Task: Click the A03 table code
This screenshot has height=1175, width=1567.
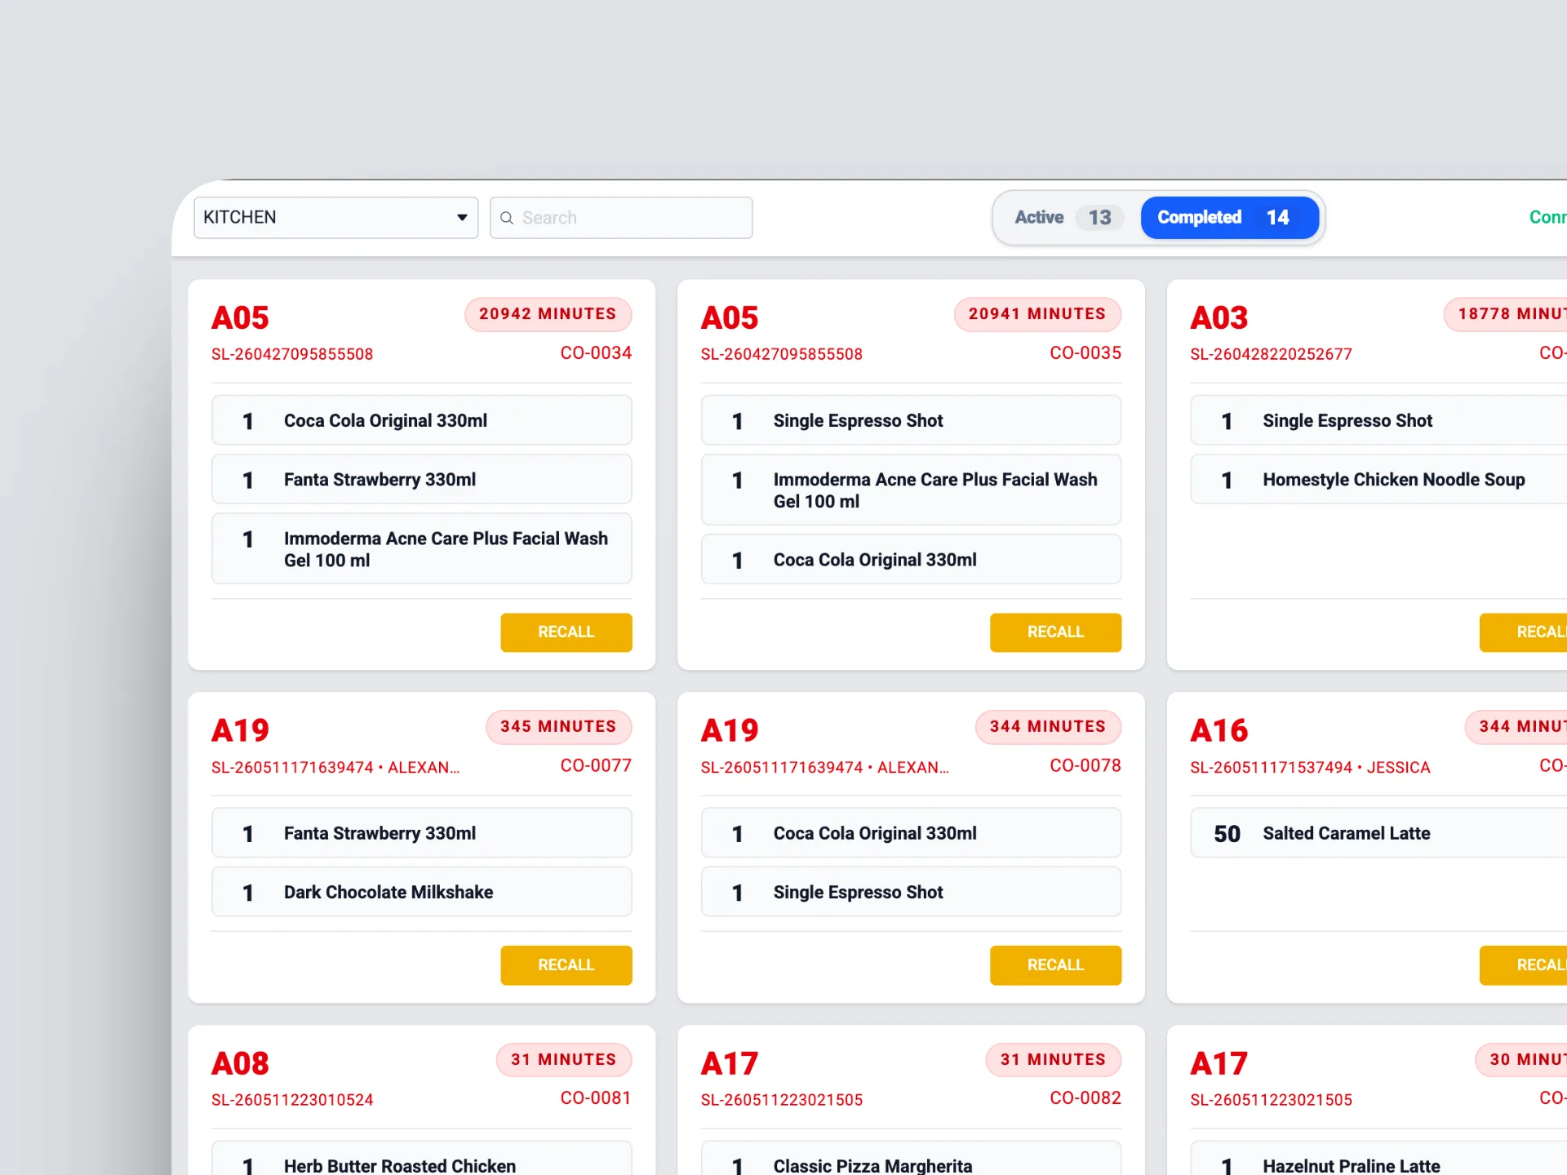Action: pos(1219,317)
